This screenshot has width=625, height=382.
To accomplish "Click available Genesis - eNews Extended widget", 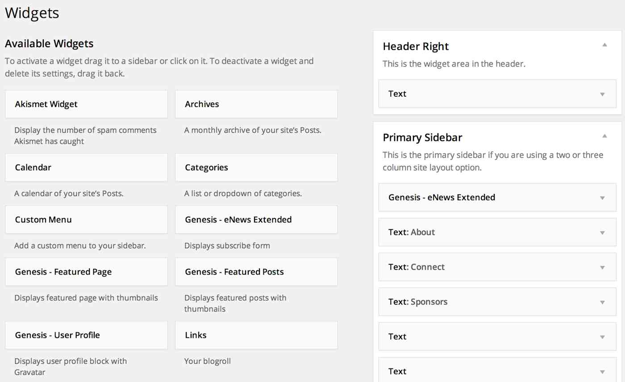I will click(x=256, y=220).
